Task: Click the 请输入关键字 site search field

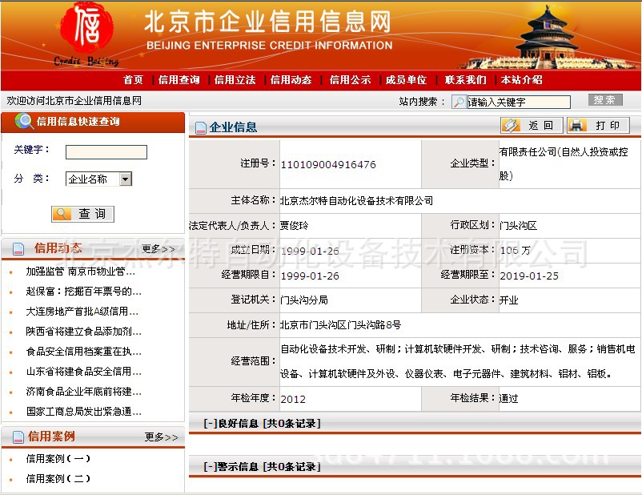Action: tap(519, 102)
